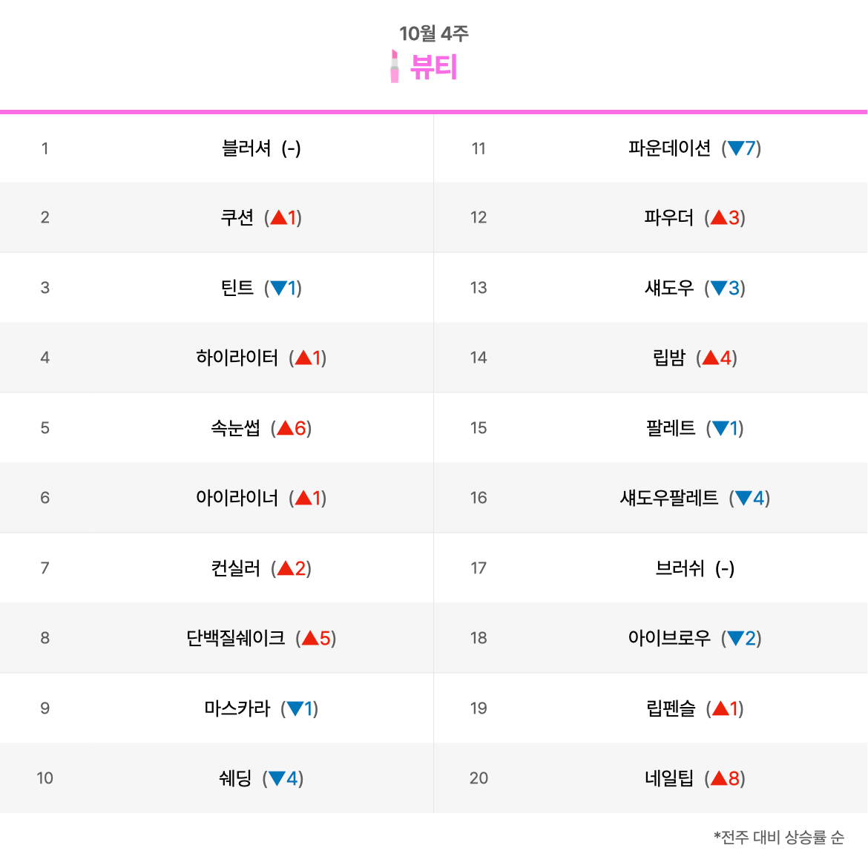Select the 브러쉬 keyword at rank 17
The height and width of the screenshot is (868, 868).
pyautogui.click(x=680, y=568)
